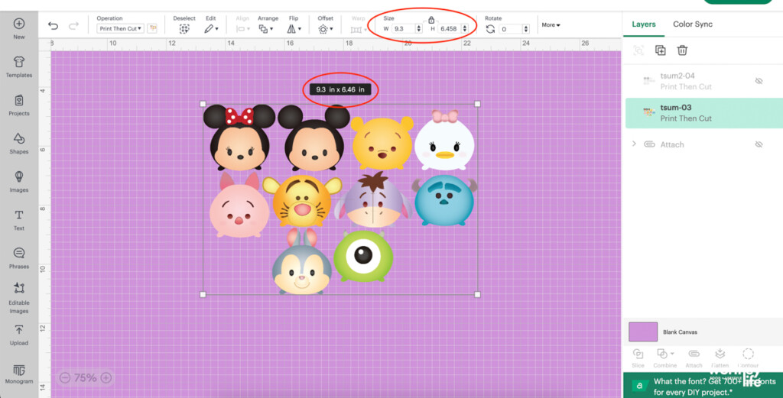Open the Arrange dropdown
Viewport: 783px width, 398px height.
[265, 29]
